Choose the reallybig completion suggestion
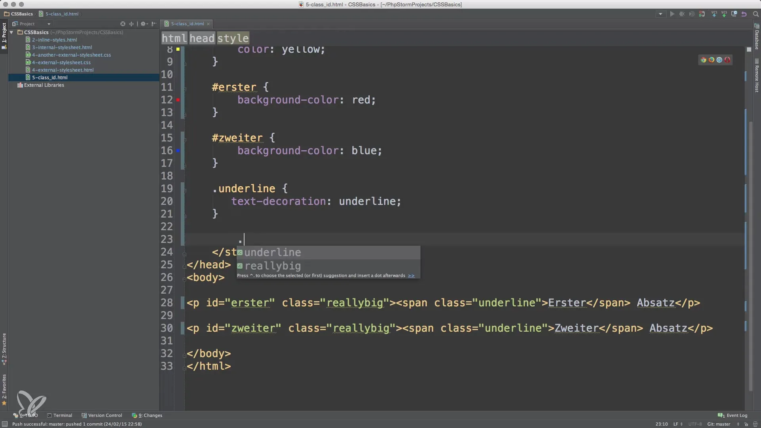This screenshot has width=761, height=428. [328, 266]
